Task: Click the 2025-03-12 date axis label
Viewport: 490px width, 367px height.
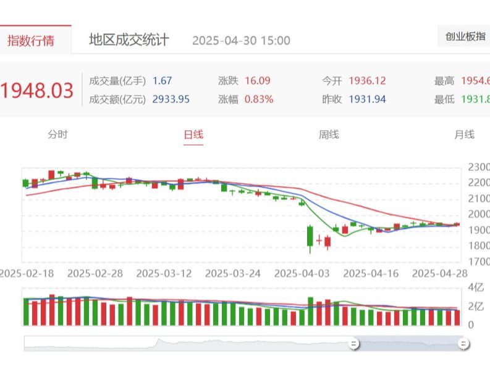Action: 164,273
